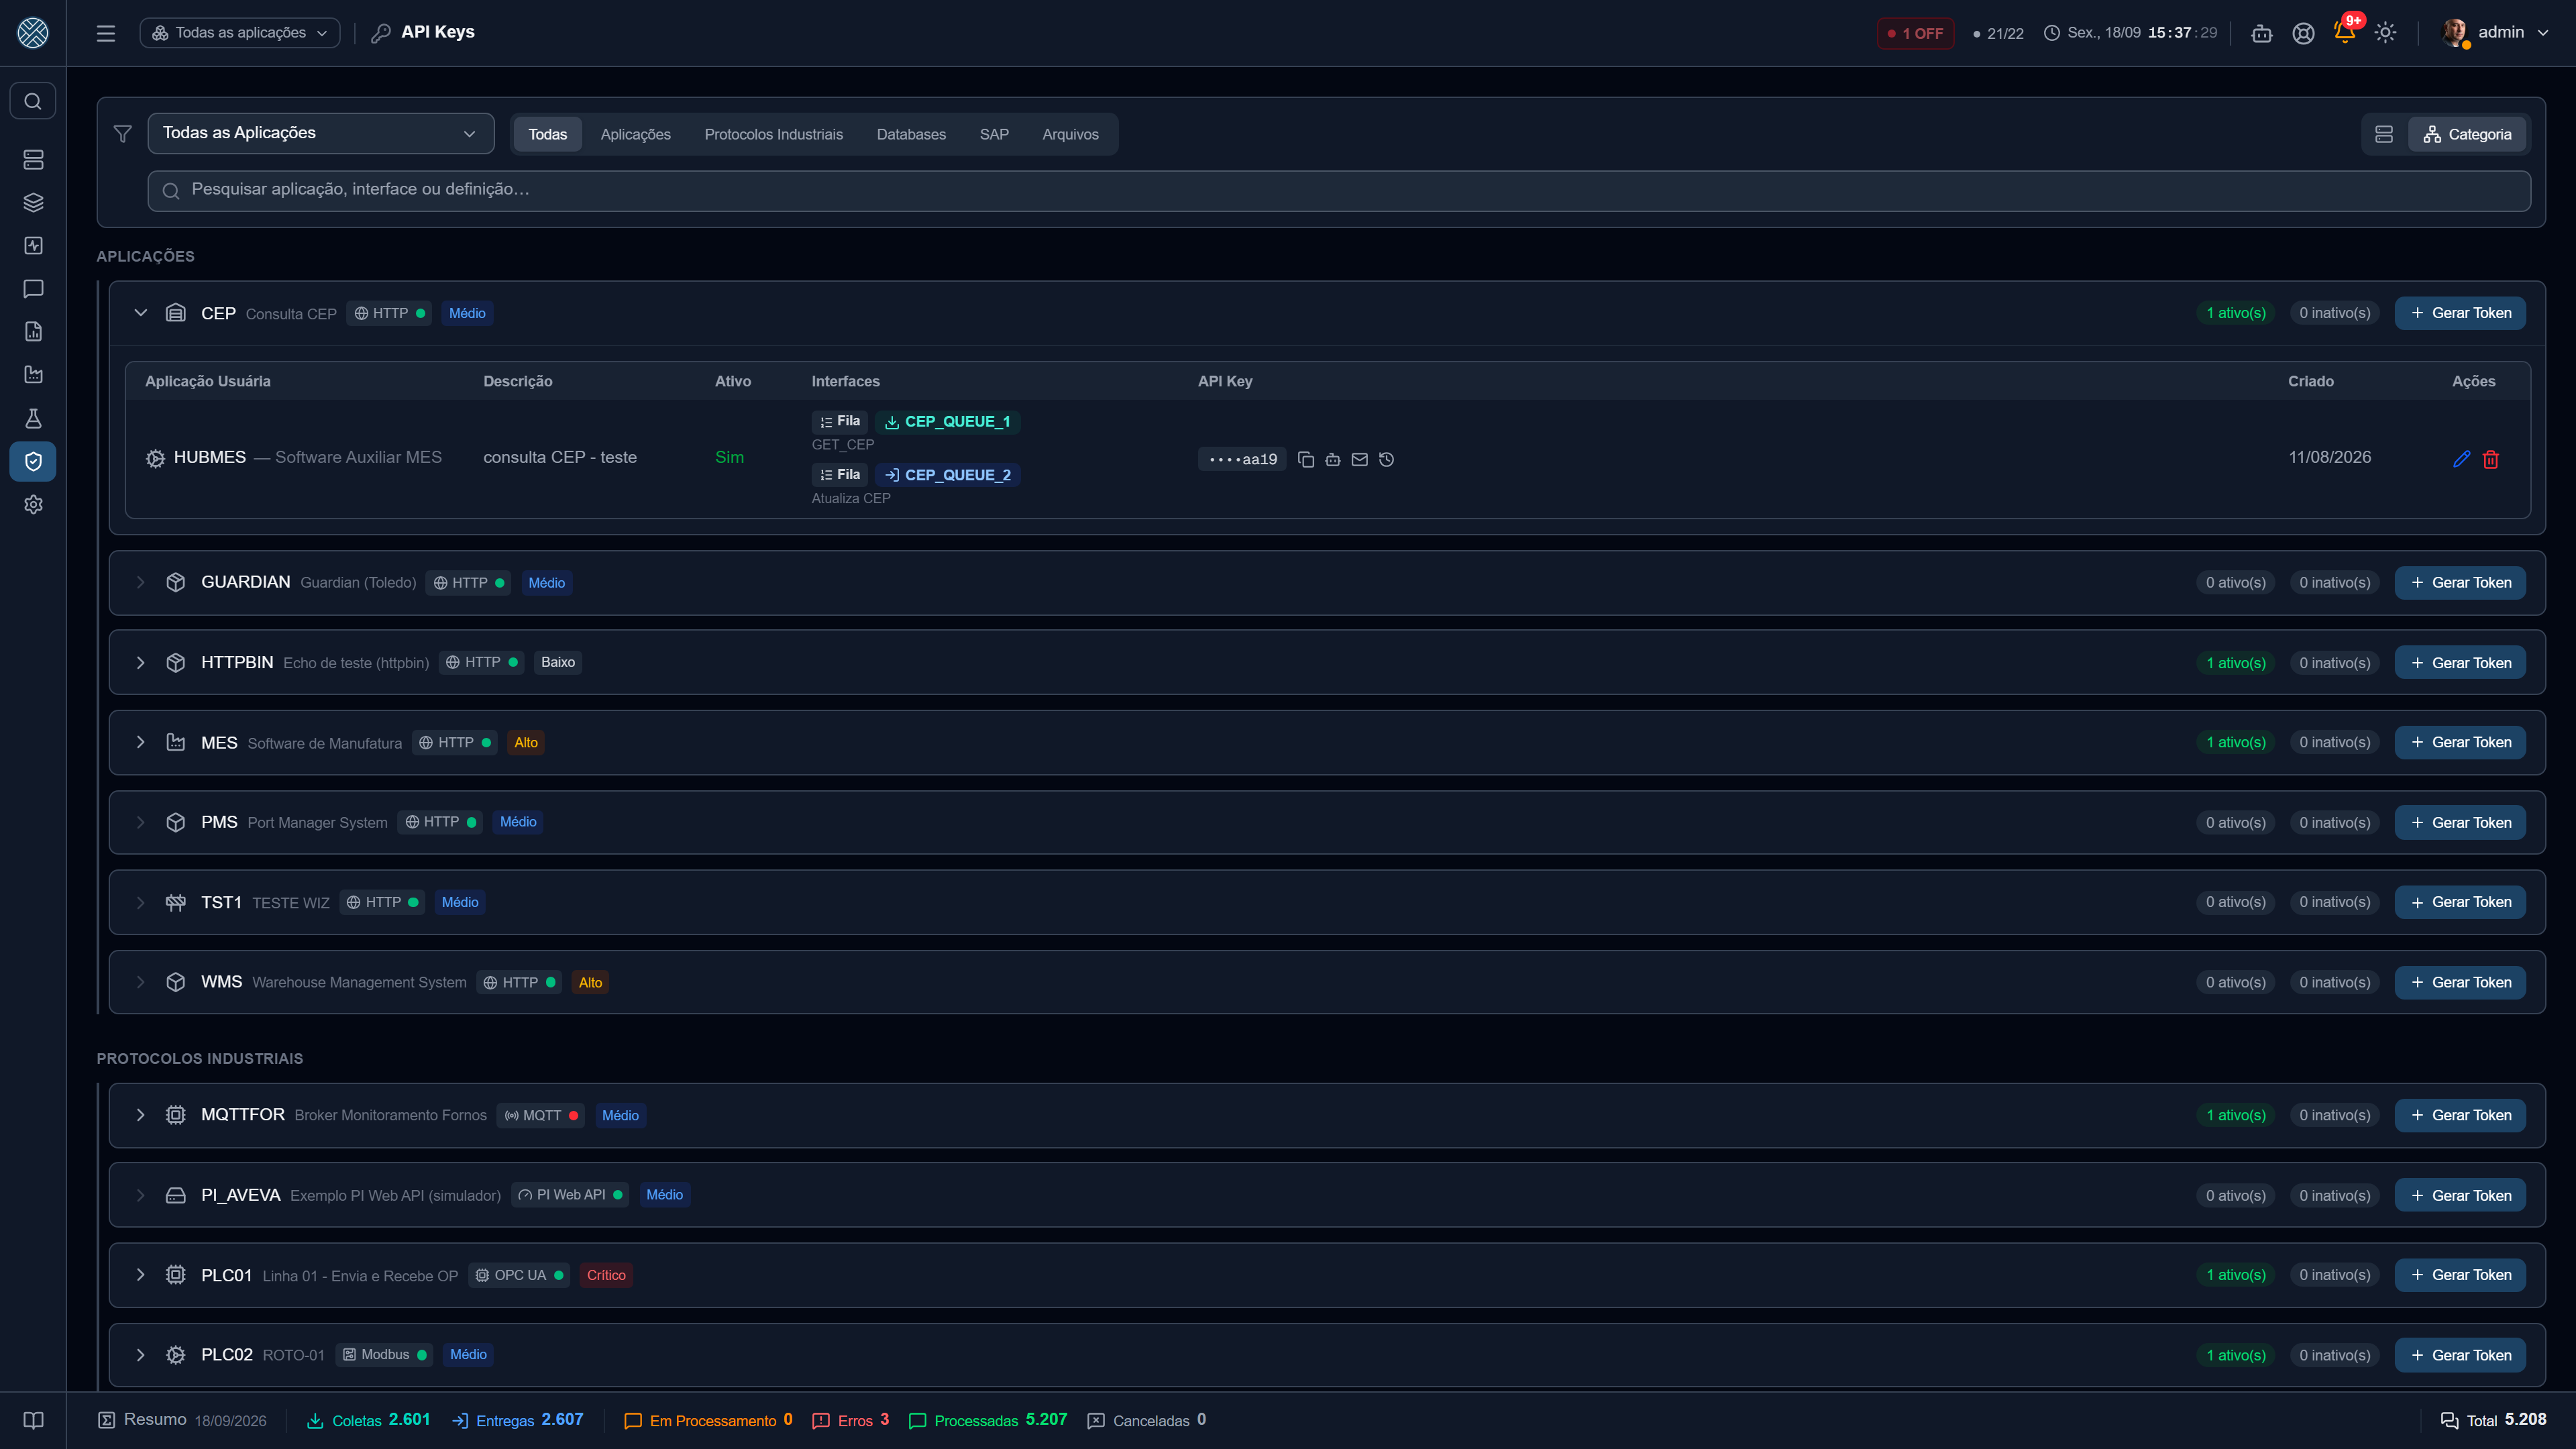Viewport: 2576px width, 1449px height.
Task: Expand the MES application row
Action: click(141, 742)
